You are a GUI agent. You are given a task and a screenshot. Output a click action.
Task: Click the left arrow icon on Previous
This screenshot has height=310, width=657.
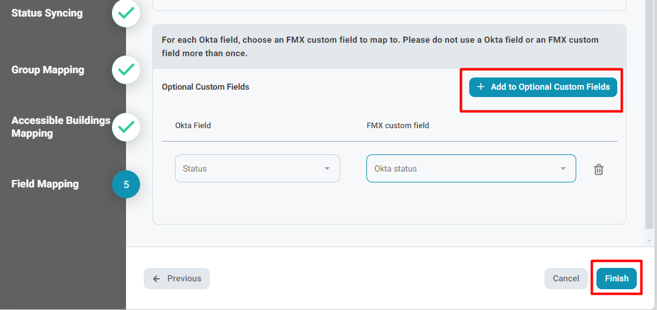tap(156, 279)
